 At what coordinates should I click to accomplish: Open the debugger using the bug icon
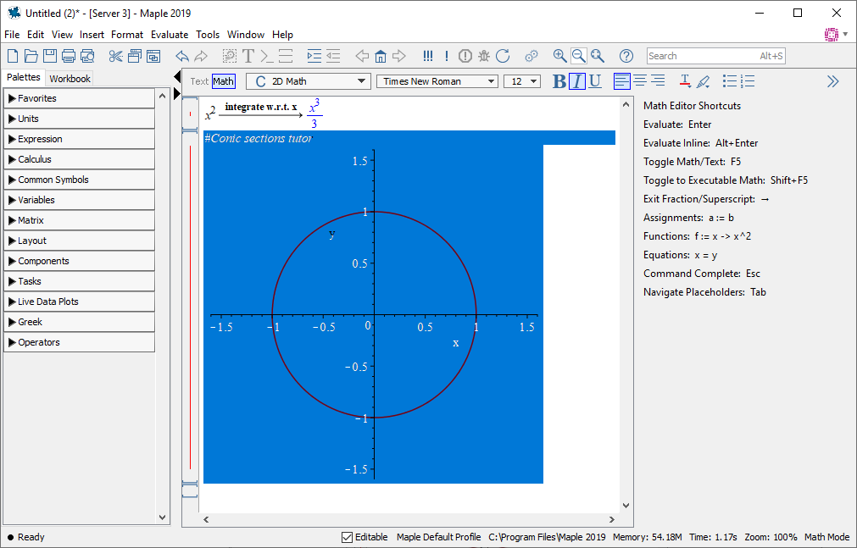pos(484,56)
